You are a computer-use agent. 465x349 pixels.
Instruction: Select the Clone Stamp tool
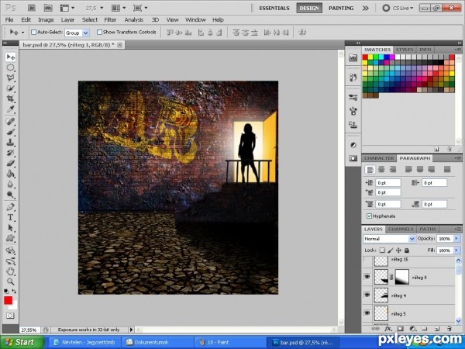click(10, 142)
